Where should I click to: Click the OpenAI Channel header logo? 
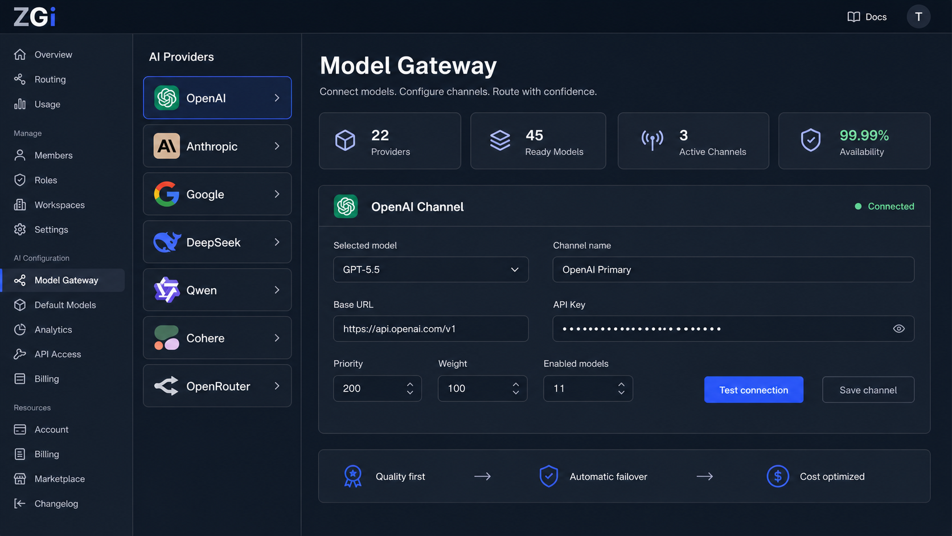click(346, 206)
